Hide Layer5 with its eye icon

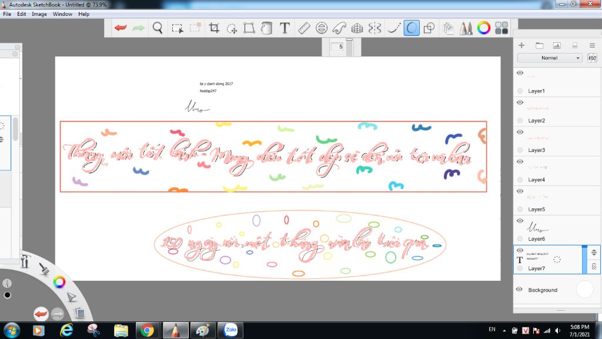520,191
